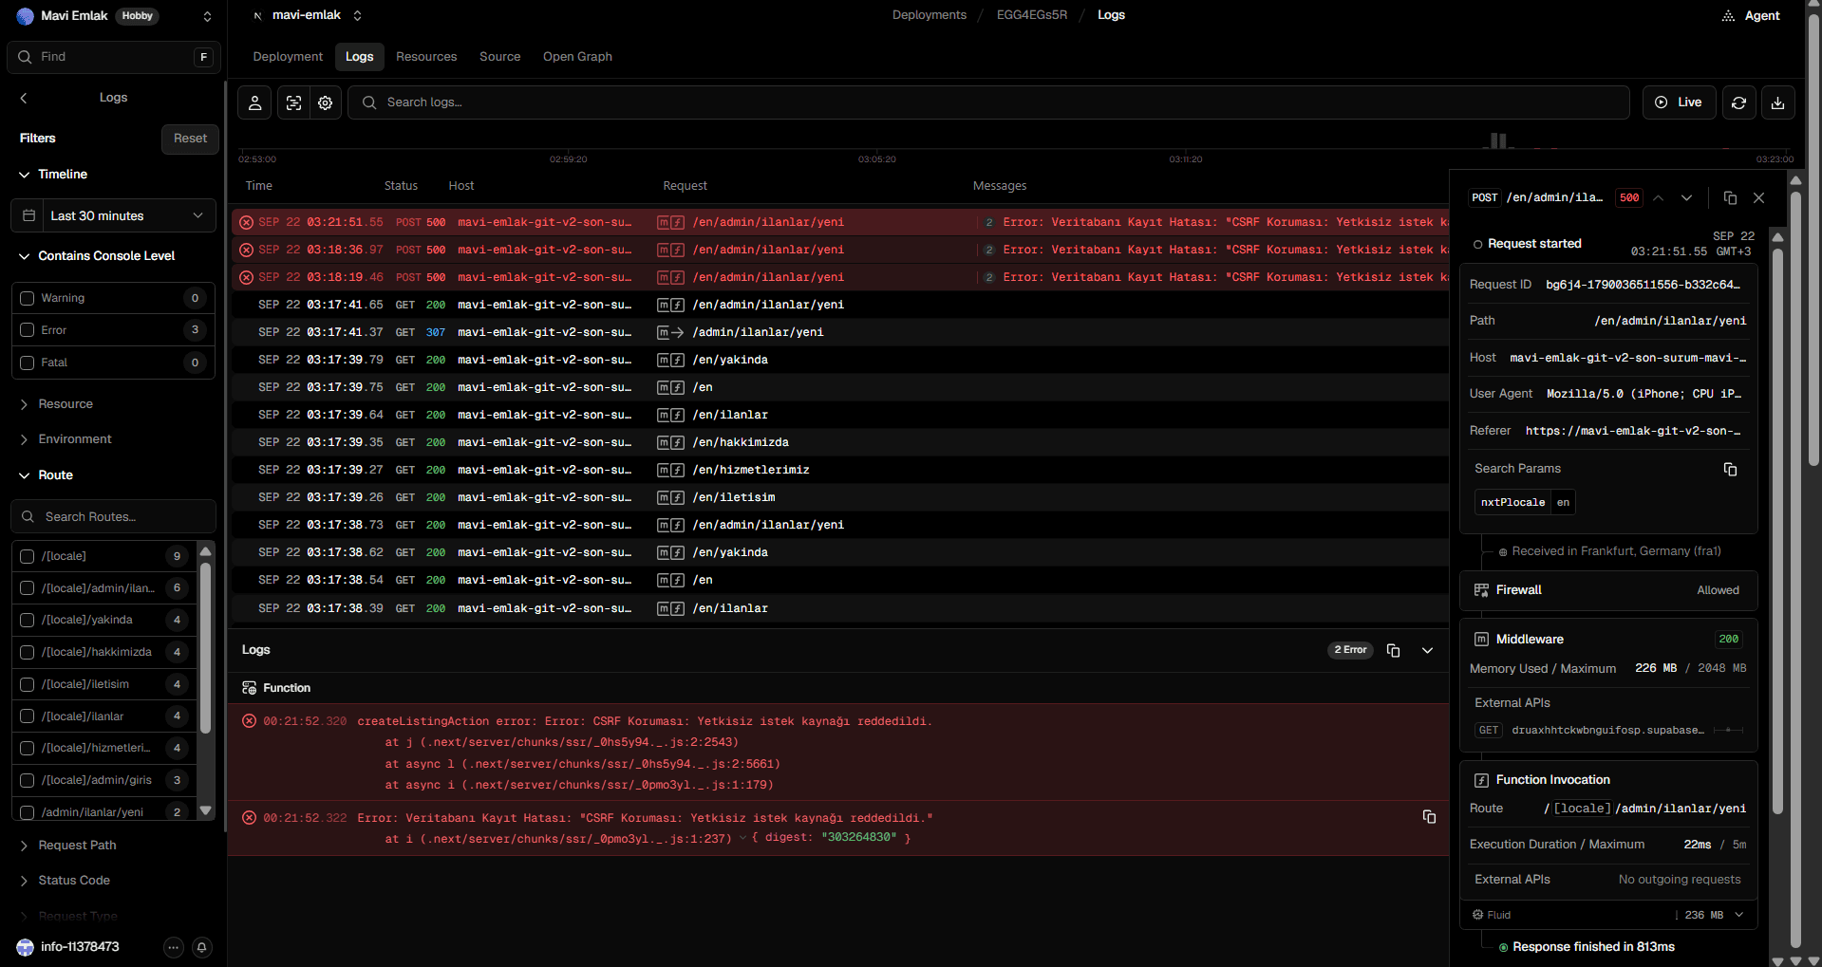The width and height of the screenshot is (1822, 967).
Task: Go to previous request using up chevron
Action: [1658, 197]
